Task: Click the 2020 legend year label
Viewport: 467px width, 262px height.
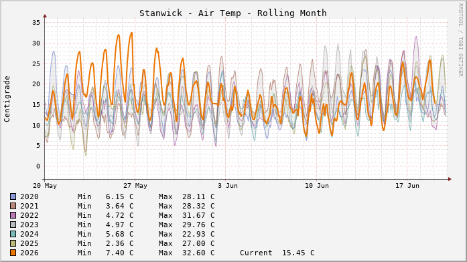Action: 29,196
